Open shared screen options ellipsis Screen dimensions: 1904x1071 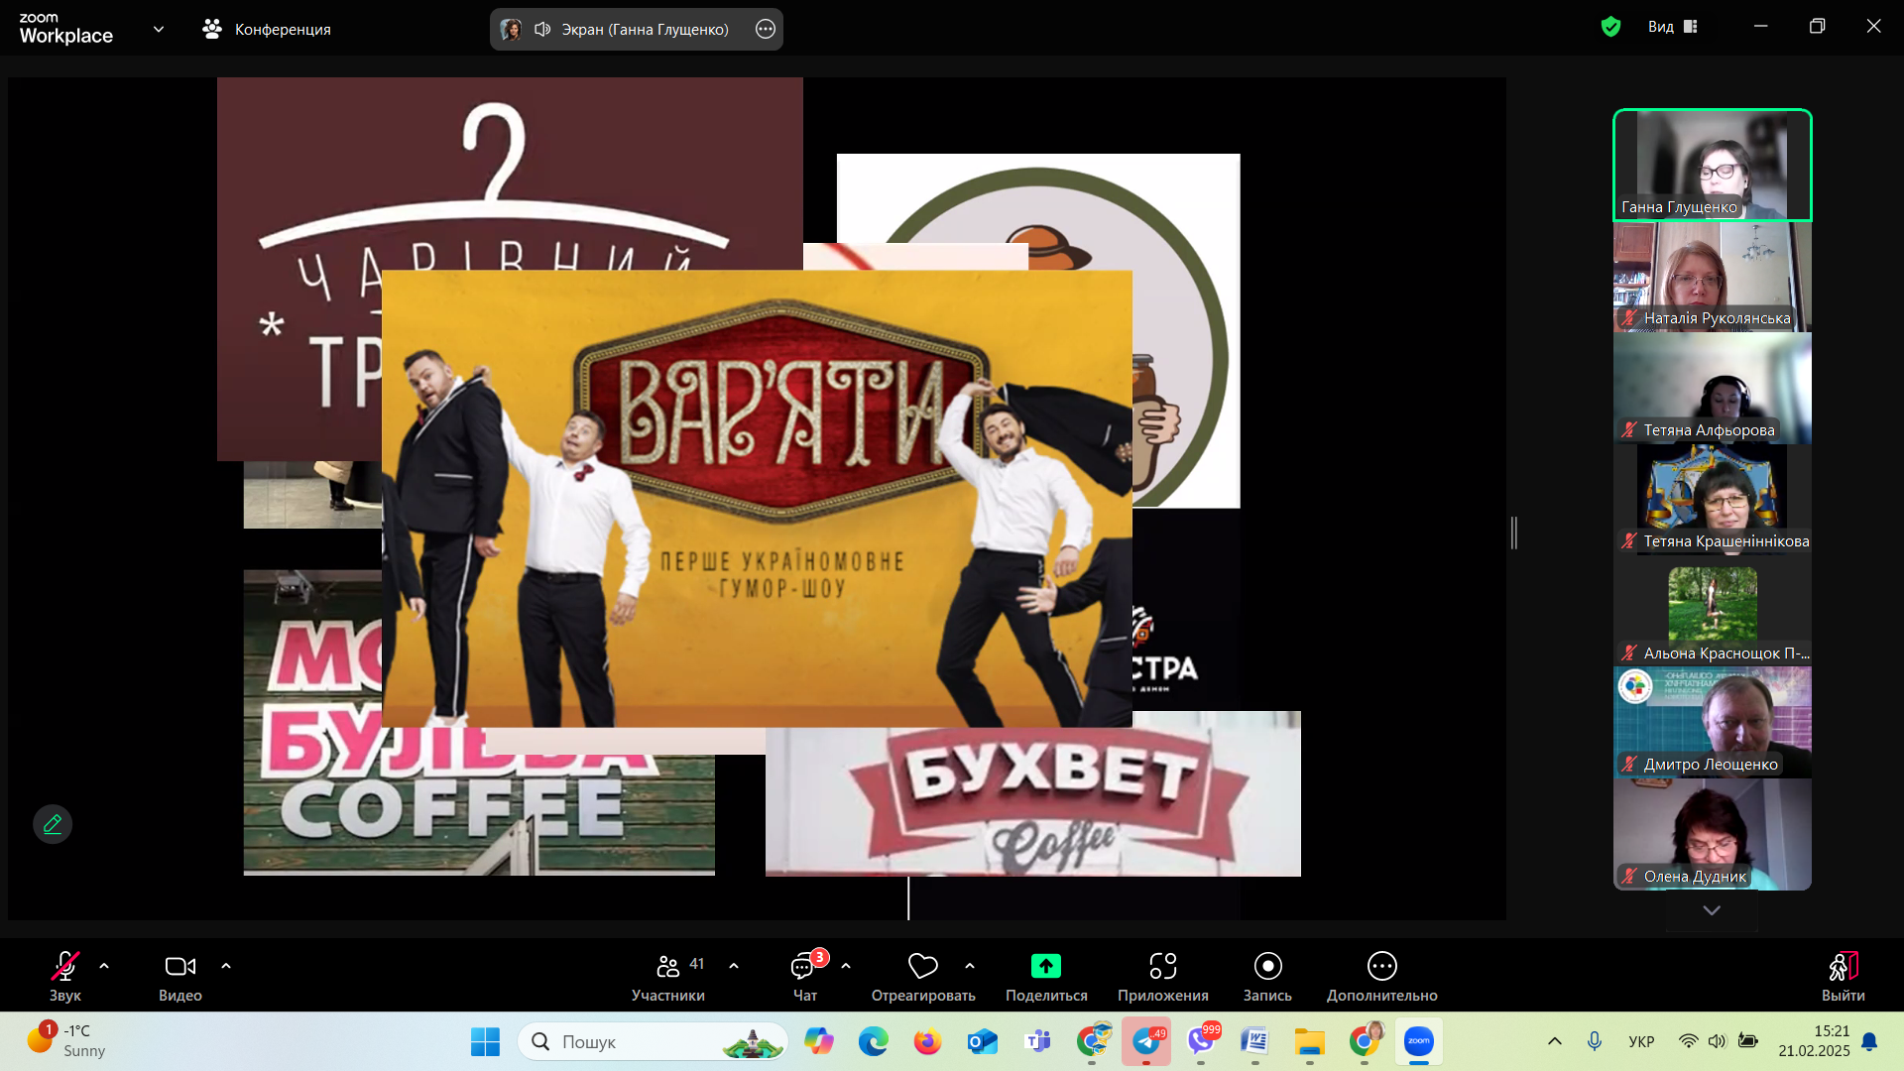pos(765,29)
